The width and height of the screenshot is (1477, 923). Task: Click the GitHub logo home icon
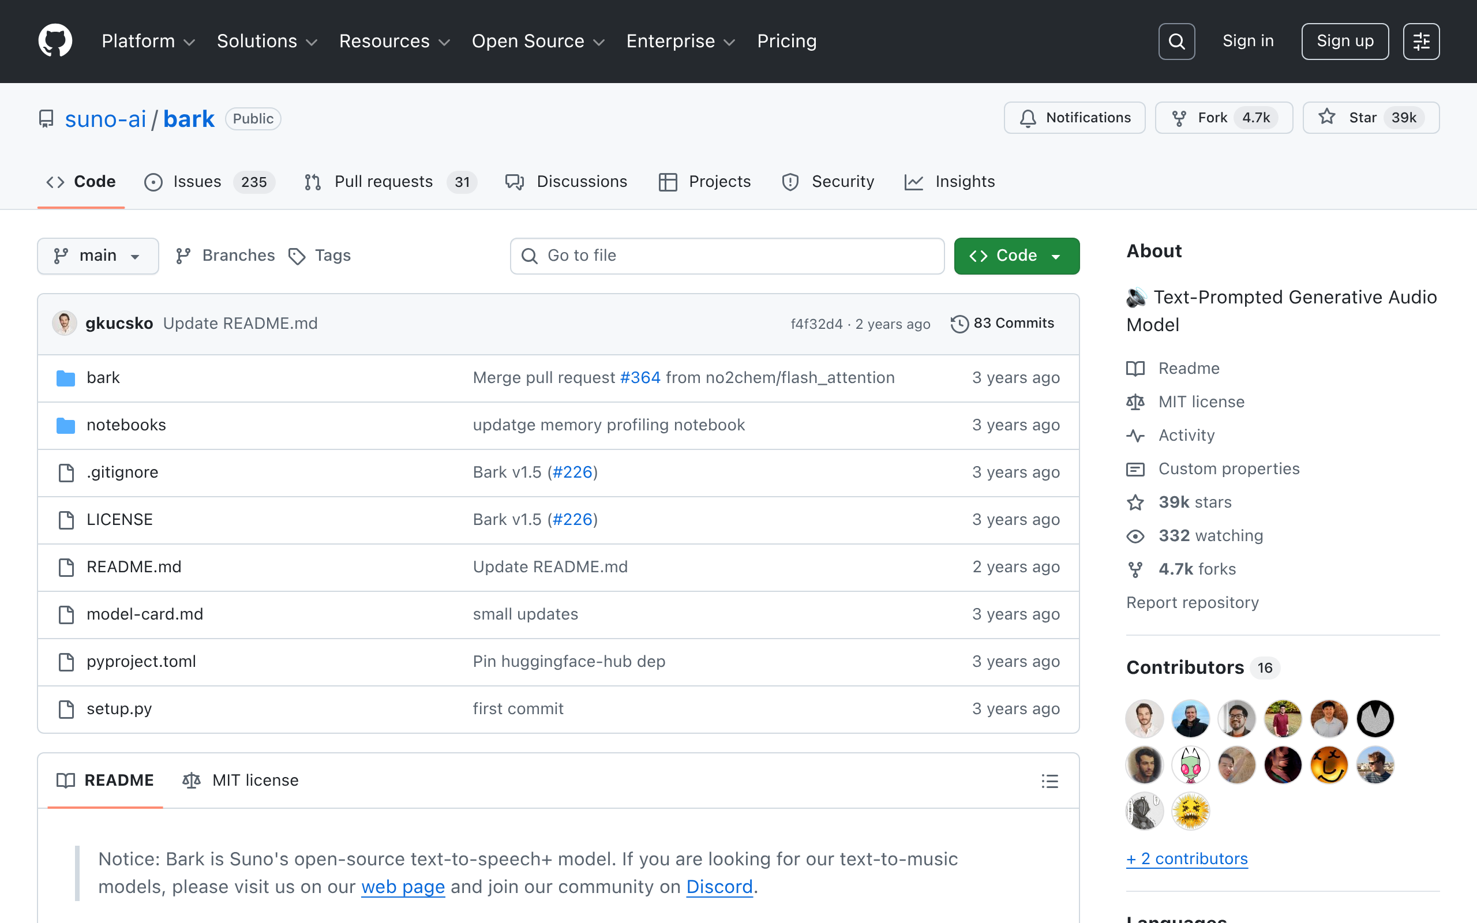(x=55, y=41)
